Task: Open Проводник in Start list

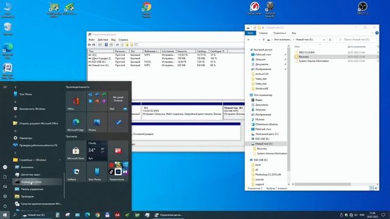Action: click(37, 196)
